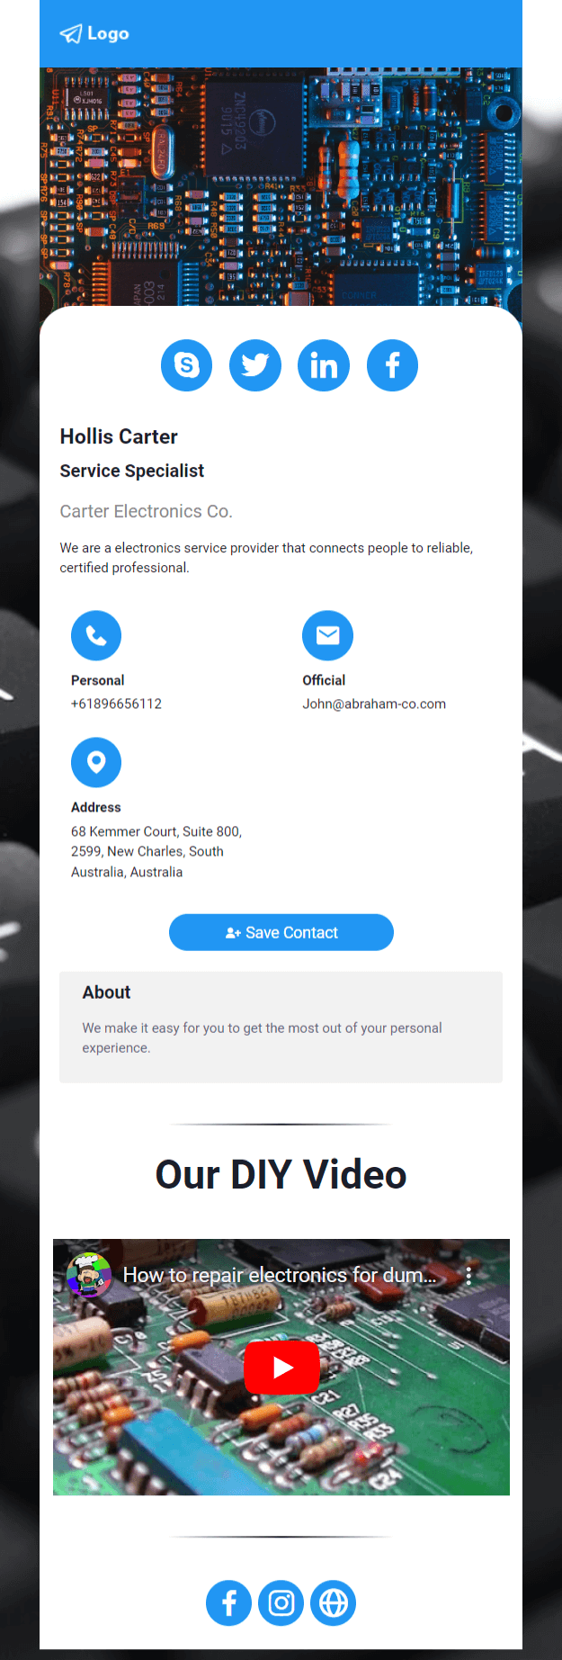This screenshot has height=1660, width=562.
Task: Open the top Facebook icon
Action: (392, 365)
